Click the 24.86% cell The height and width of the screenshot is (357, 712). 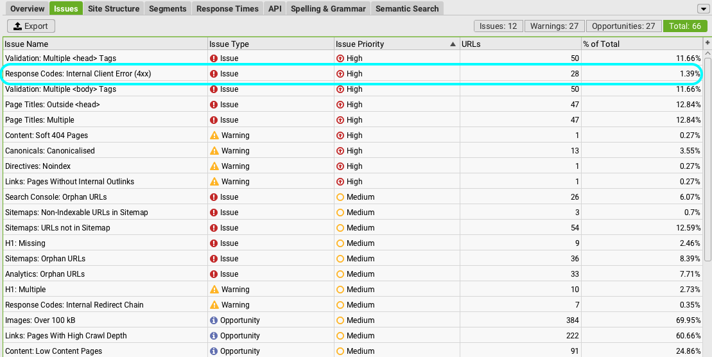point(641,352)
